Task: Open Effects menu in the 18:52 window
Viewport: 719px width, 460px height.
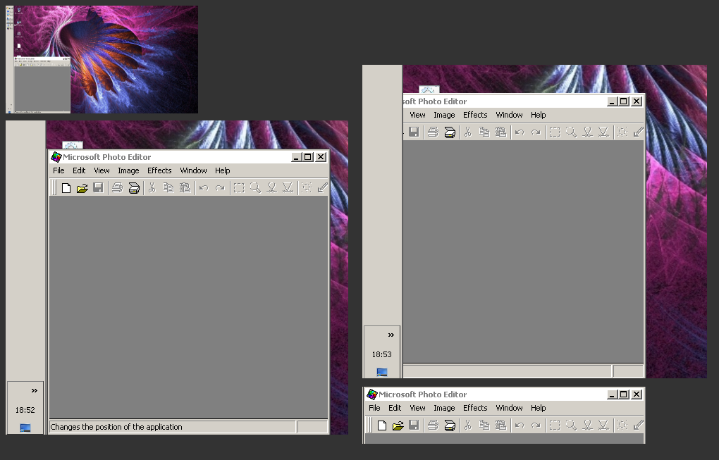Action: (x=159, y=170)
